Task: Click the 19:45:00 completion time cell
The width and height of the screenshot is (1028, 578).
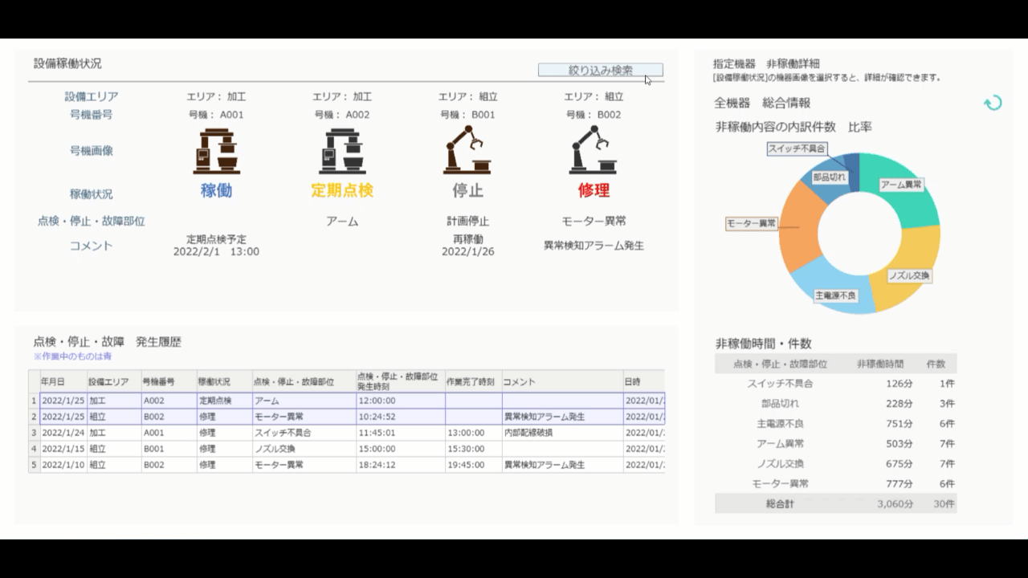Action: [473, 465]
